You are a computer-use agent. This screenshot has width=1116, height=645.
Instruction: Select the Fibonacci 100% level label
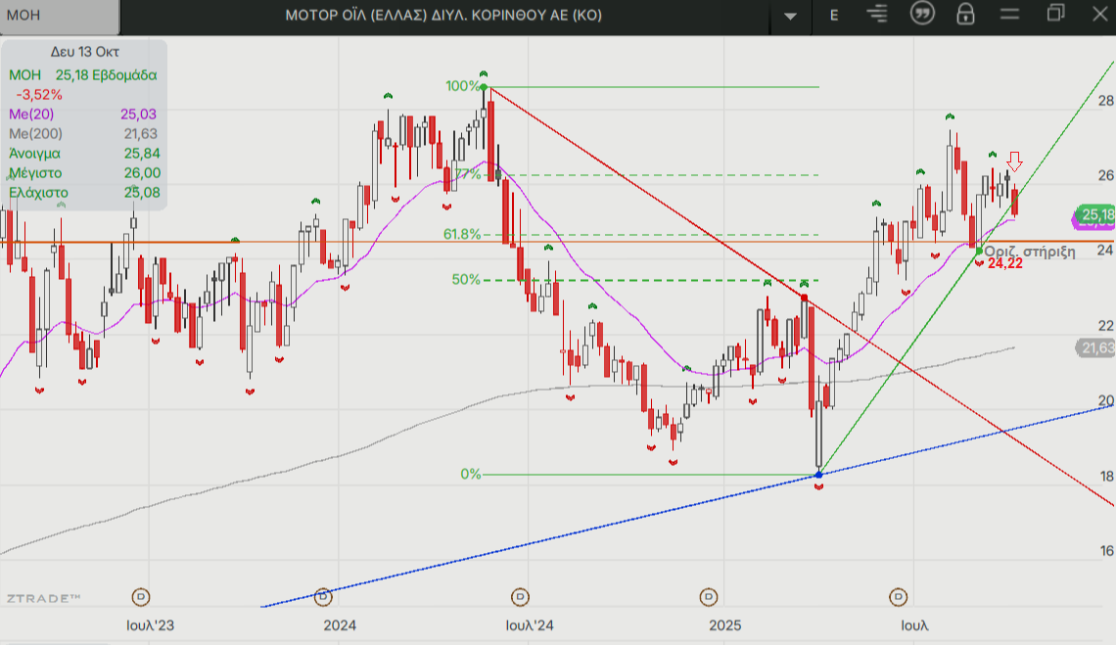click(x=462, y=86)
